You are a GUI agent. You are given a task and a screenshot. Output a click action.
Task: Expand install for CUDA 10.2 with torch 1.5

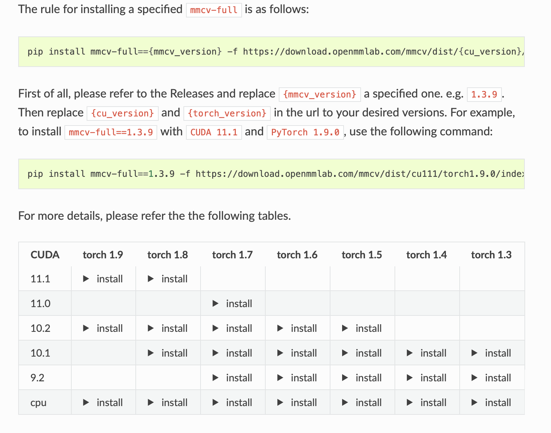362,328
